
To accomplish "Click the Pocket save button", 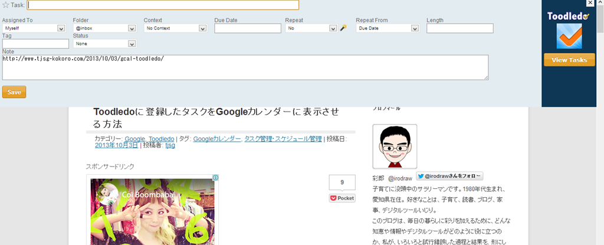I will (x=342, y=198).
